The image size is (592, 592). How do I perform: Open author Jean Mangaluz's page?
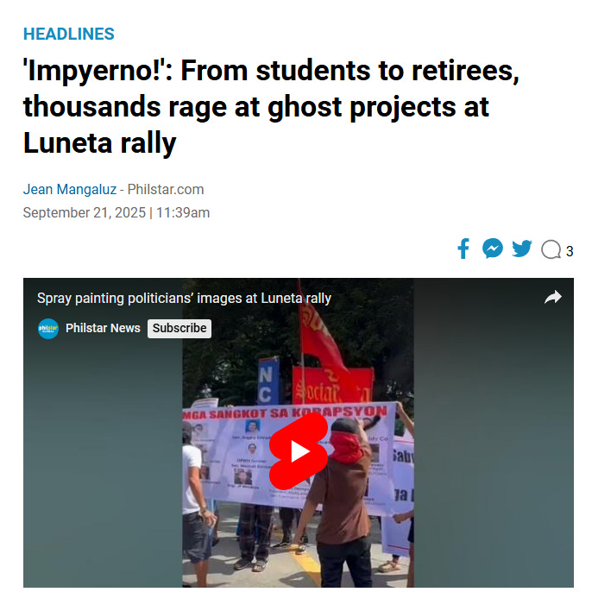point(70,189)
